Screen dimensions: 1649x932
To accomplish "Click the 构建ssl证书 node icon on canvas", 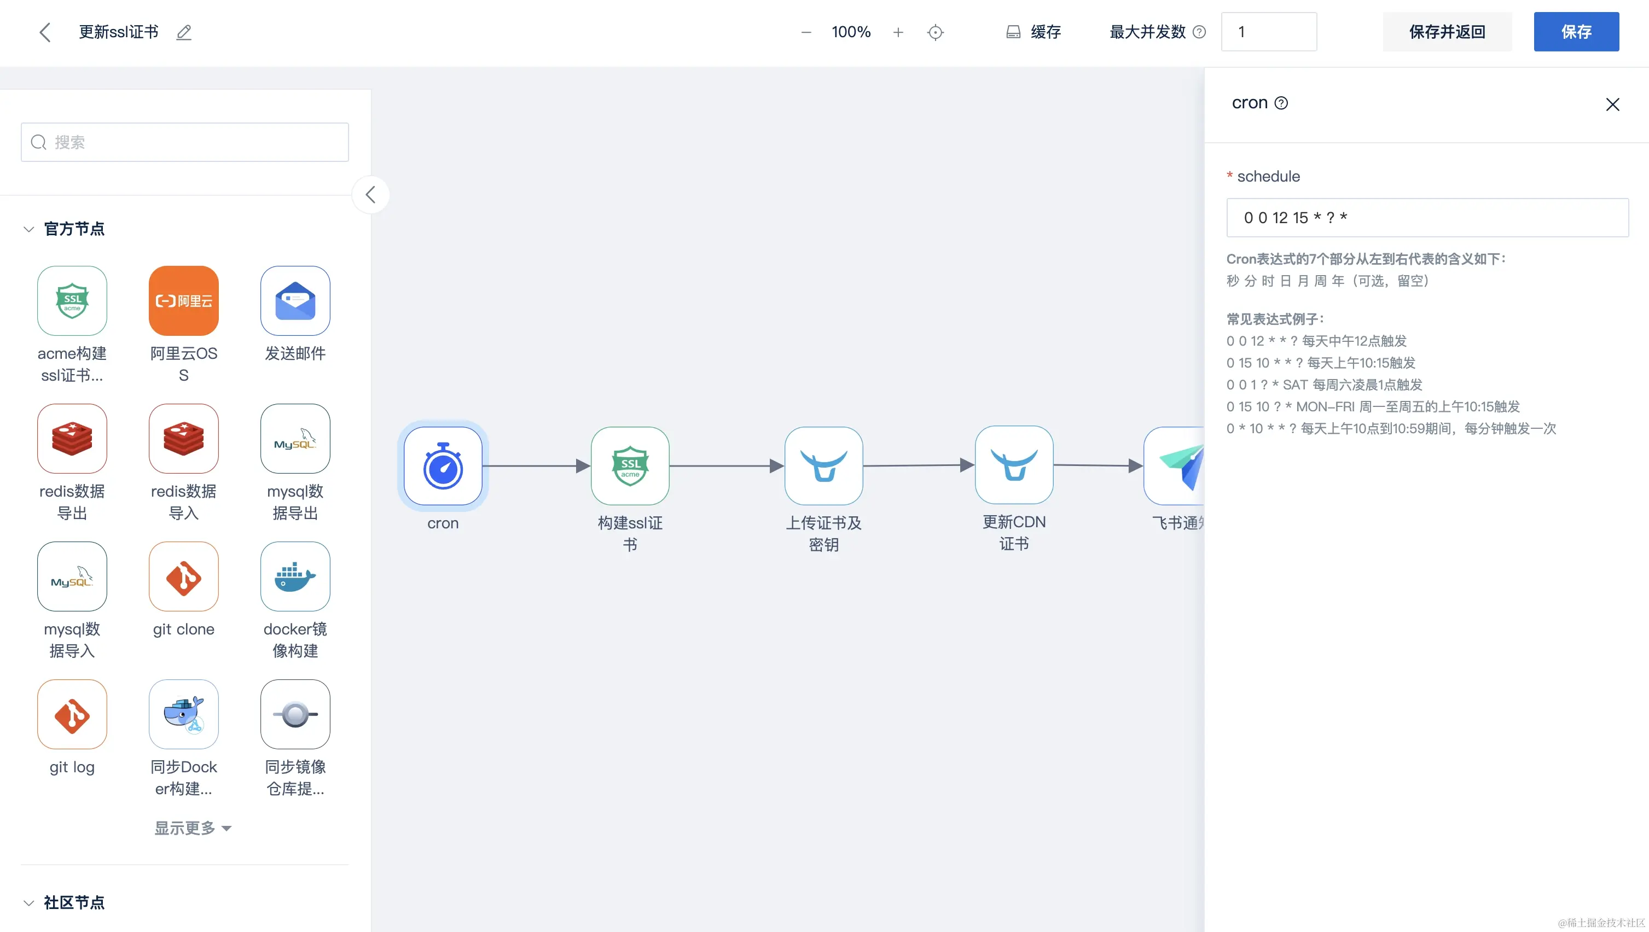I will pyautogui.click(x=630, y=466).
